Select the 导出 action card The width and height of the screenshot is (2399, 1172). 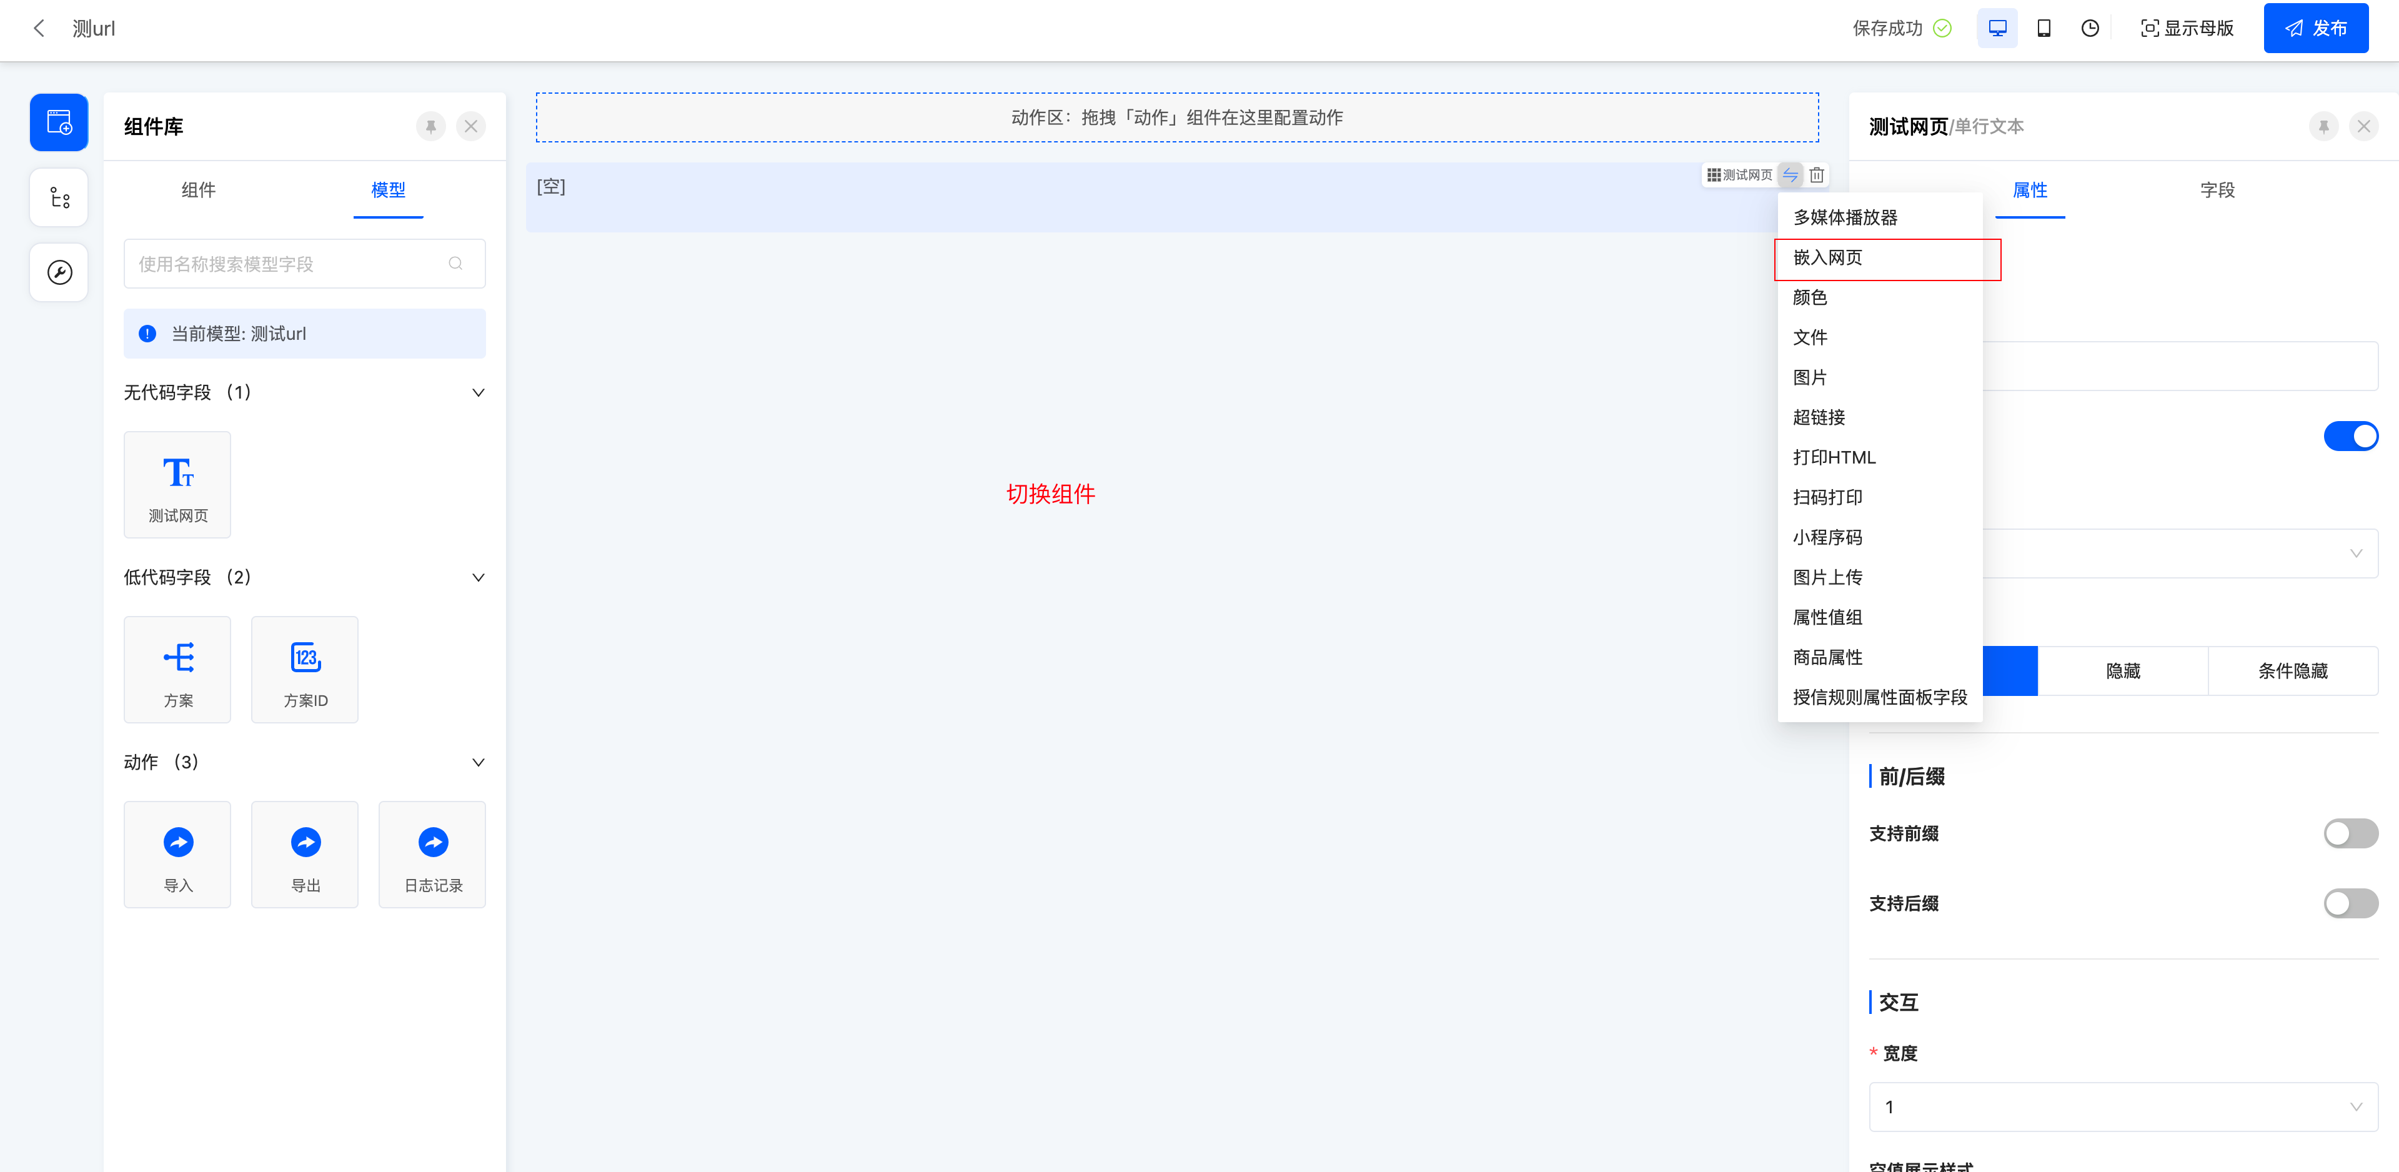[304, 854]
